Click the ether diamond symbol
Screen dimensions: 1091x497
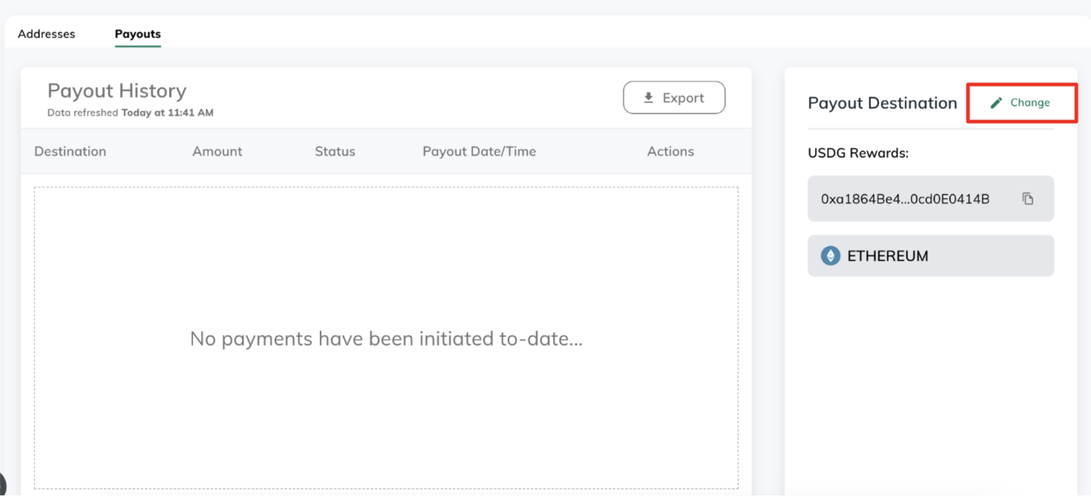pos(830,255)
